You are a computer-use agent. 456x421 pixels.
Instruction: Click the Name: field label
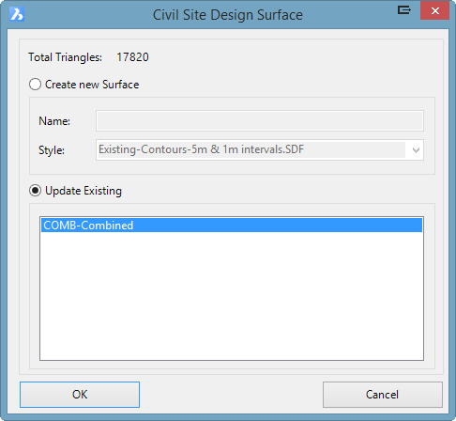pos(54,121)
